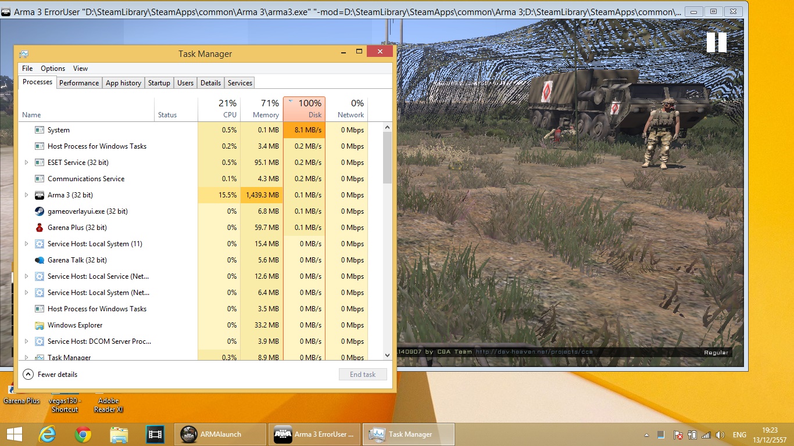Click the network signal tray icon
The width and height of the screenshot is (794, 446).
706,435
